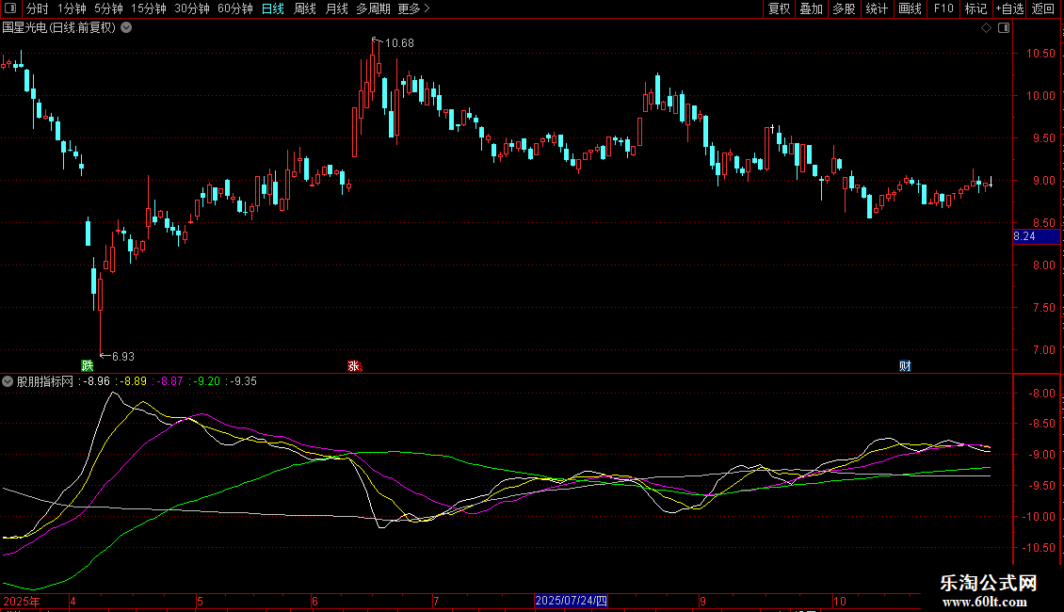The height and width of the screenshot is (612, 1064).
Task: Open the 画线 drawing tools
Action: [x=910, y=9]
